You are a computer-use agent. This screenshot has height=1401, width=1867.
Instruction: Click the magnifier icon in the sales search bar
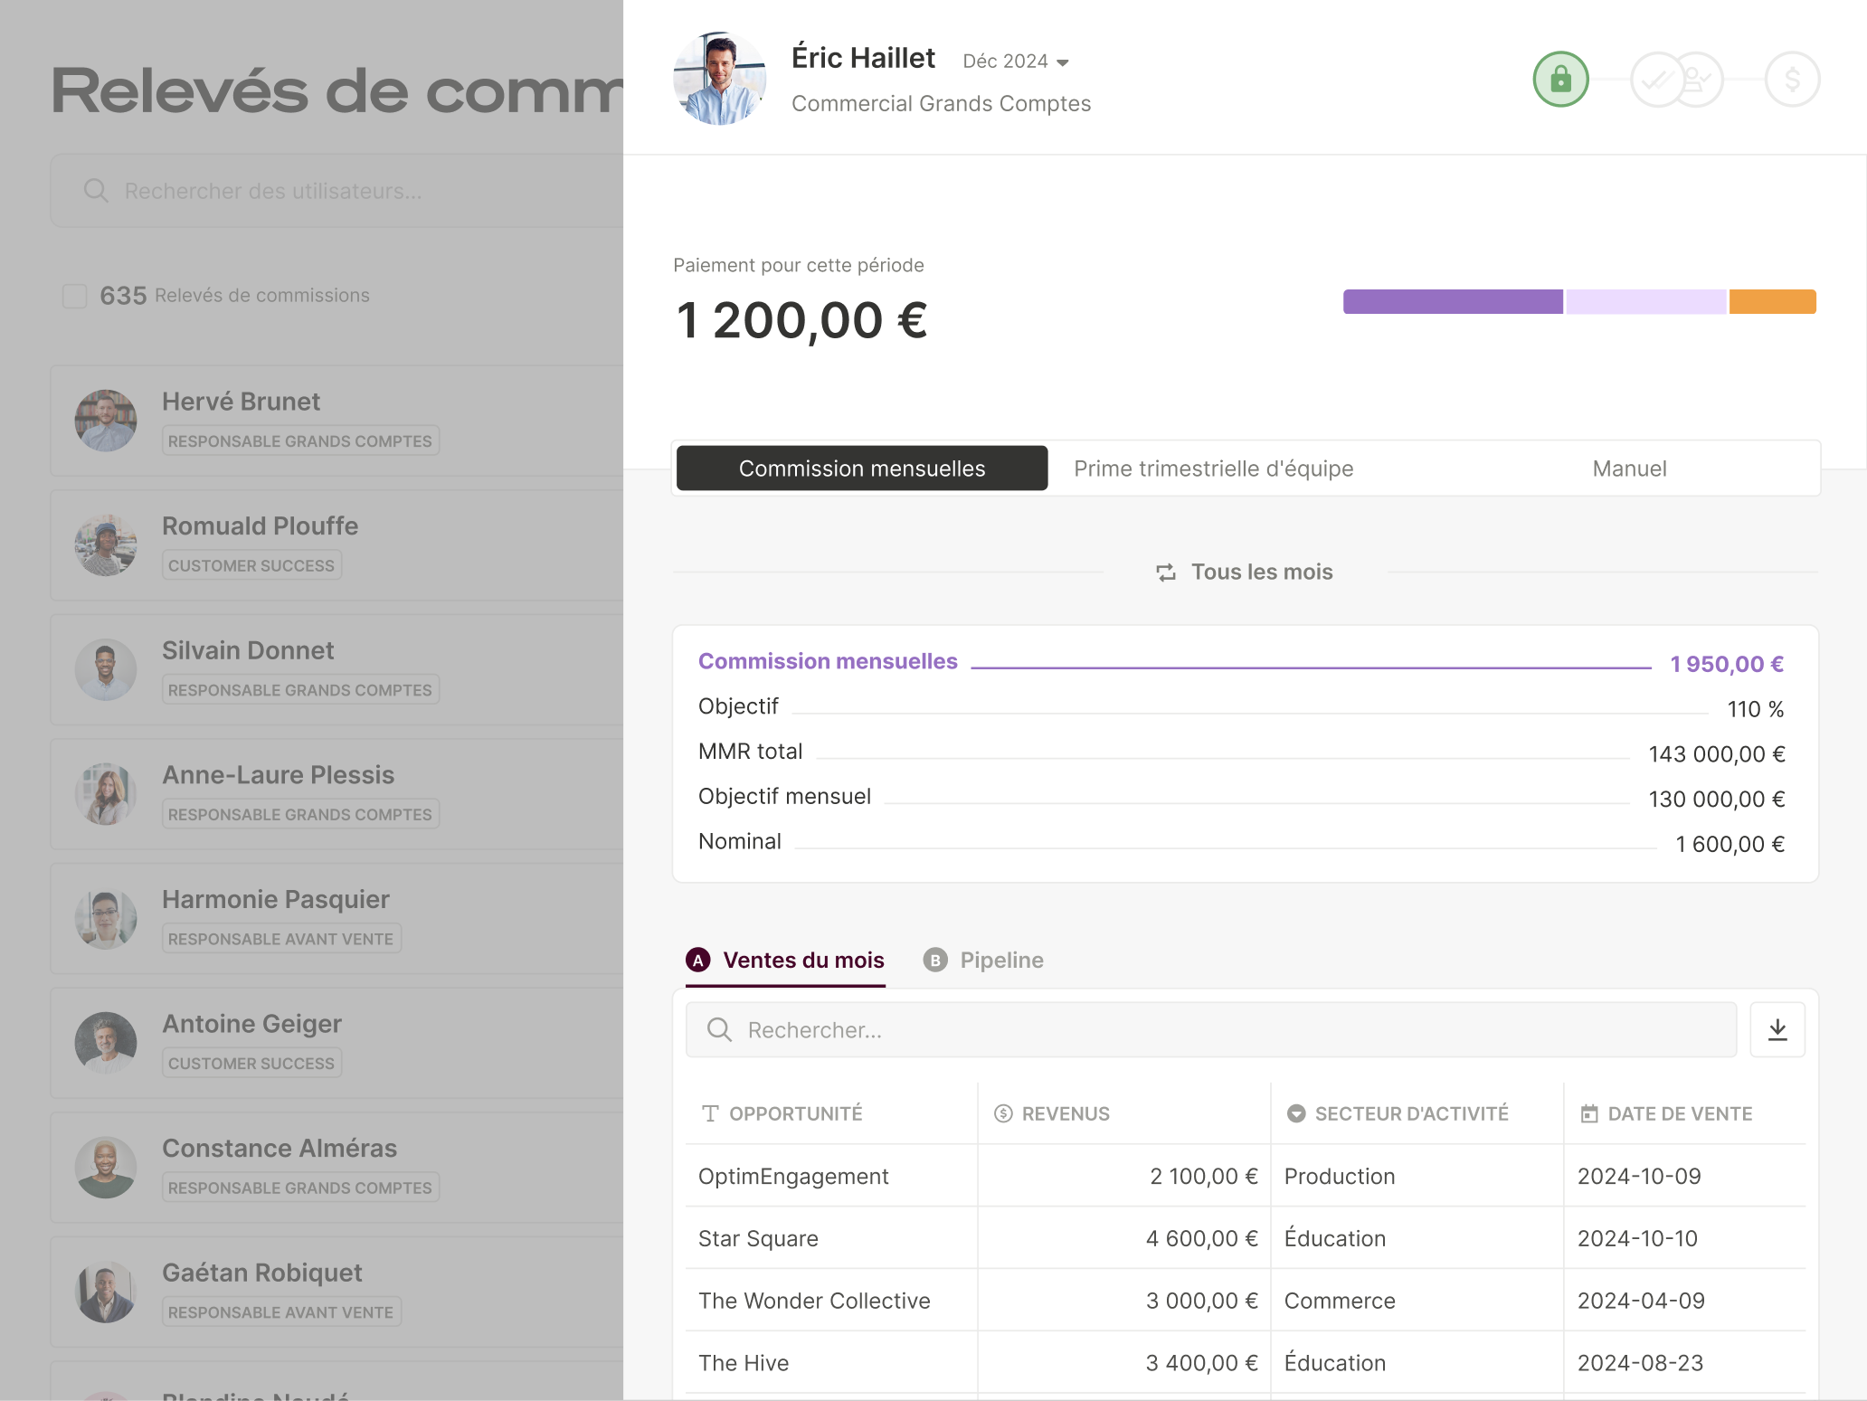[x=718, y=1029]
